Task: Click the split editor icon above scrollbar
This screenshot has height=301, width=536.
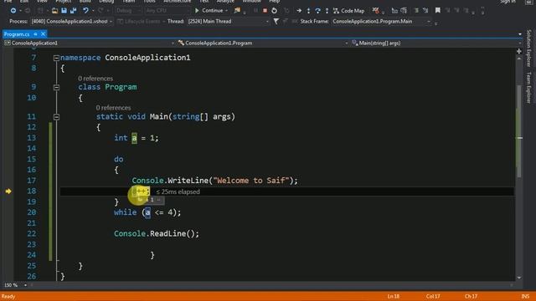Action: point(519,51)
